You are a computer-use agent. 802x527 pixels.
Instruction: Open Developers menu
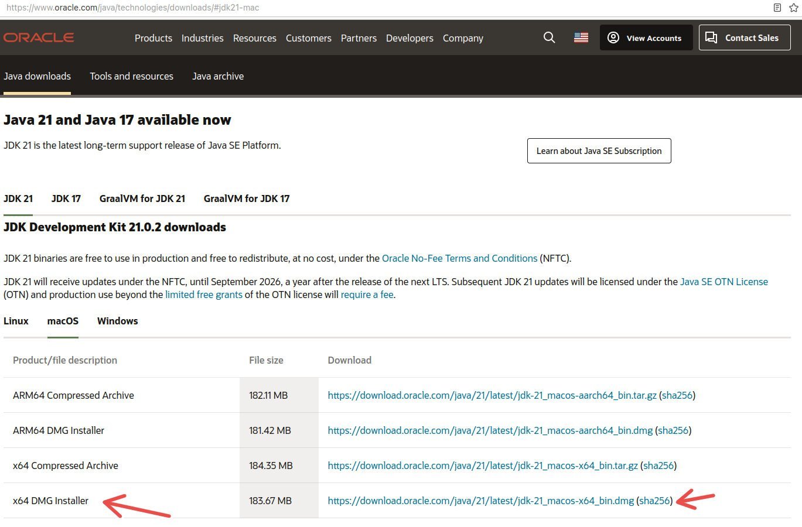pyautogui.click(x=409, y=38)
